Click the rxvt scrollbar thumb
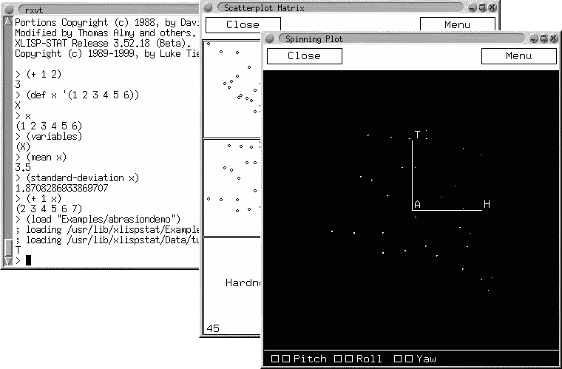 tap(8, 248)
